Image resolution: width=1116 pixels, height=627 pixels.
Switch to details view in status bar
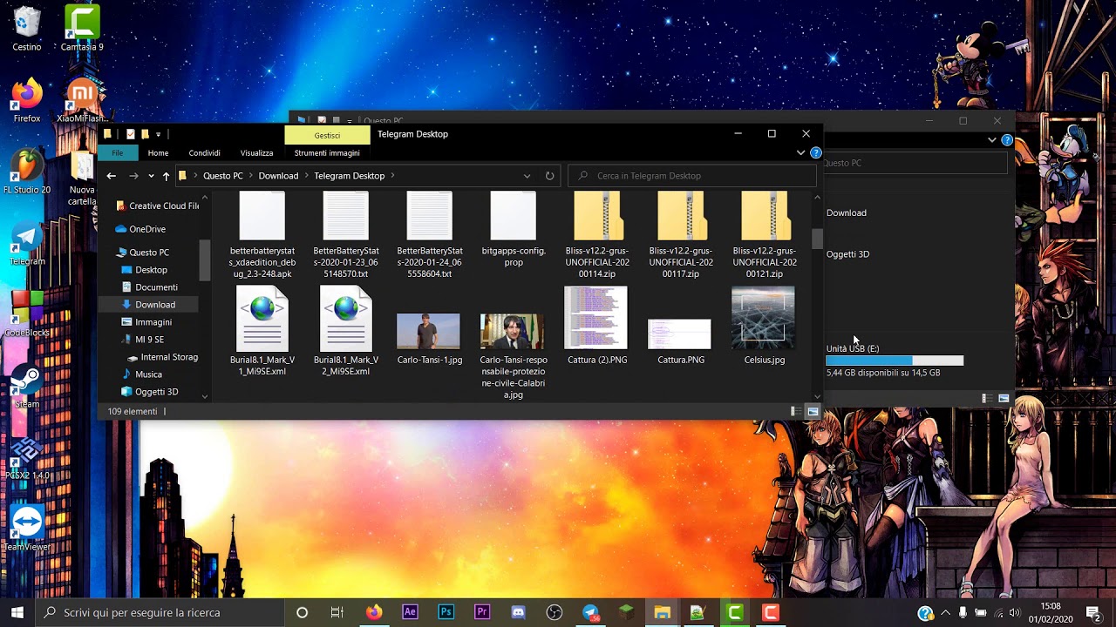click(x=795, y=411)
